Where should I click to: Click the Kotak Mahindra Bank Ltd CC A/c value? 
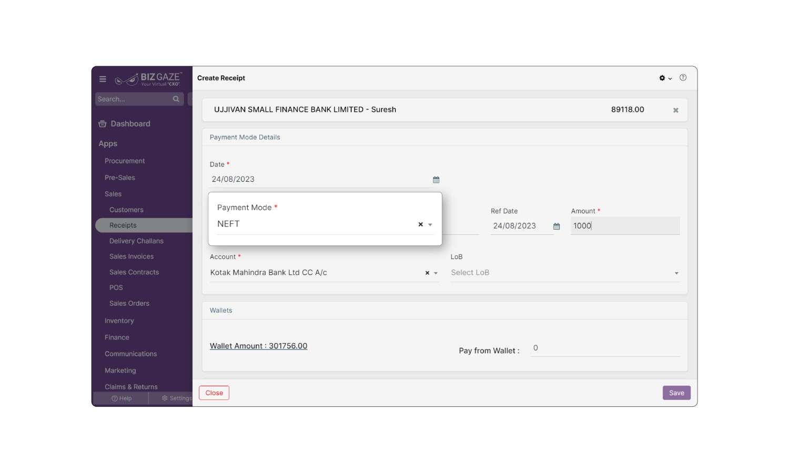[269, 272]
